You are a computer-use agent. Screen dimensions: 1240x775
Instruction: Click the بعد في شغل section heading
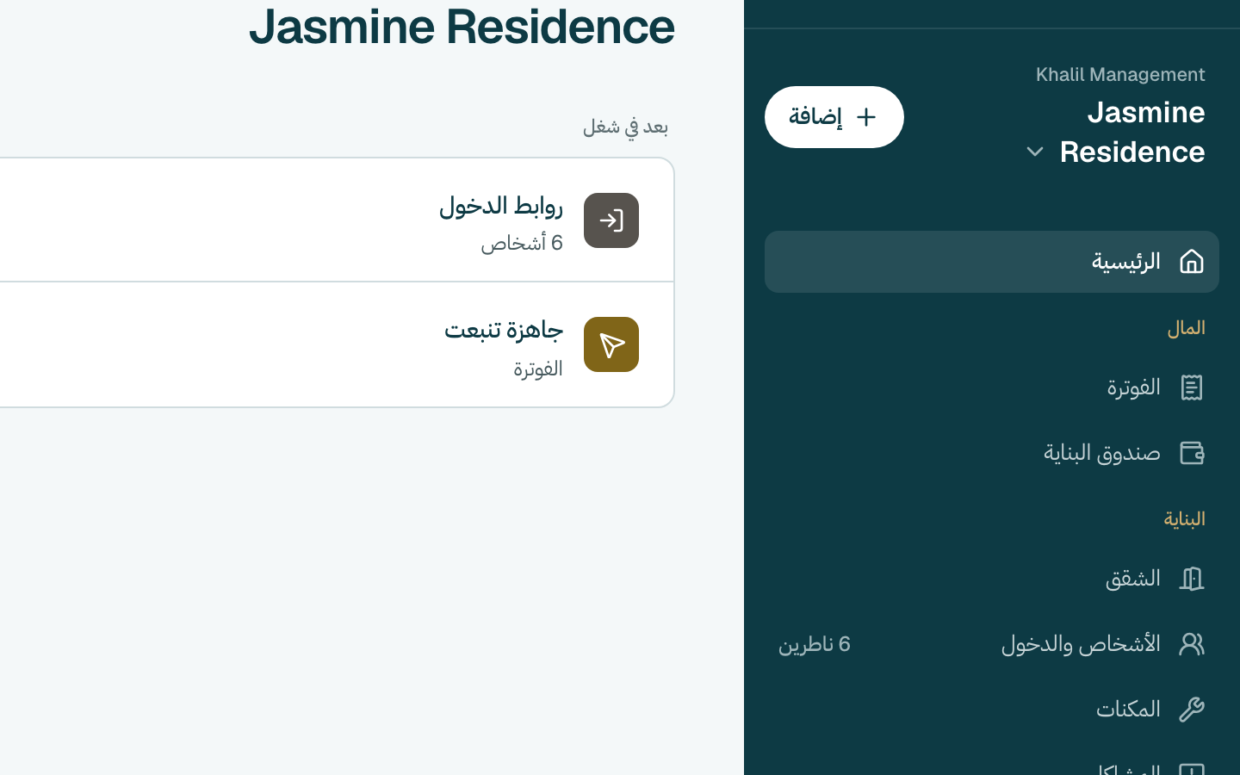click(x=625, y=127)
